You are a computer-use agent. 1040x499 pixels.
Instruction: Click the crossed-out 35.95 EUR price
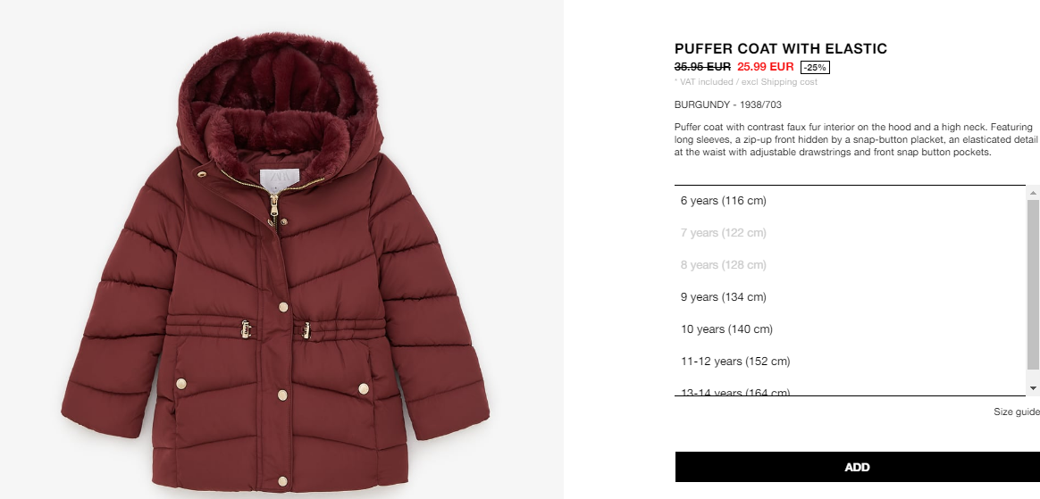(x=702, y=67)
